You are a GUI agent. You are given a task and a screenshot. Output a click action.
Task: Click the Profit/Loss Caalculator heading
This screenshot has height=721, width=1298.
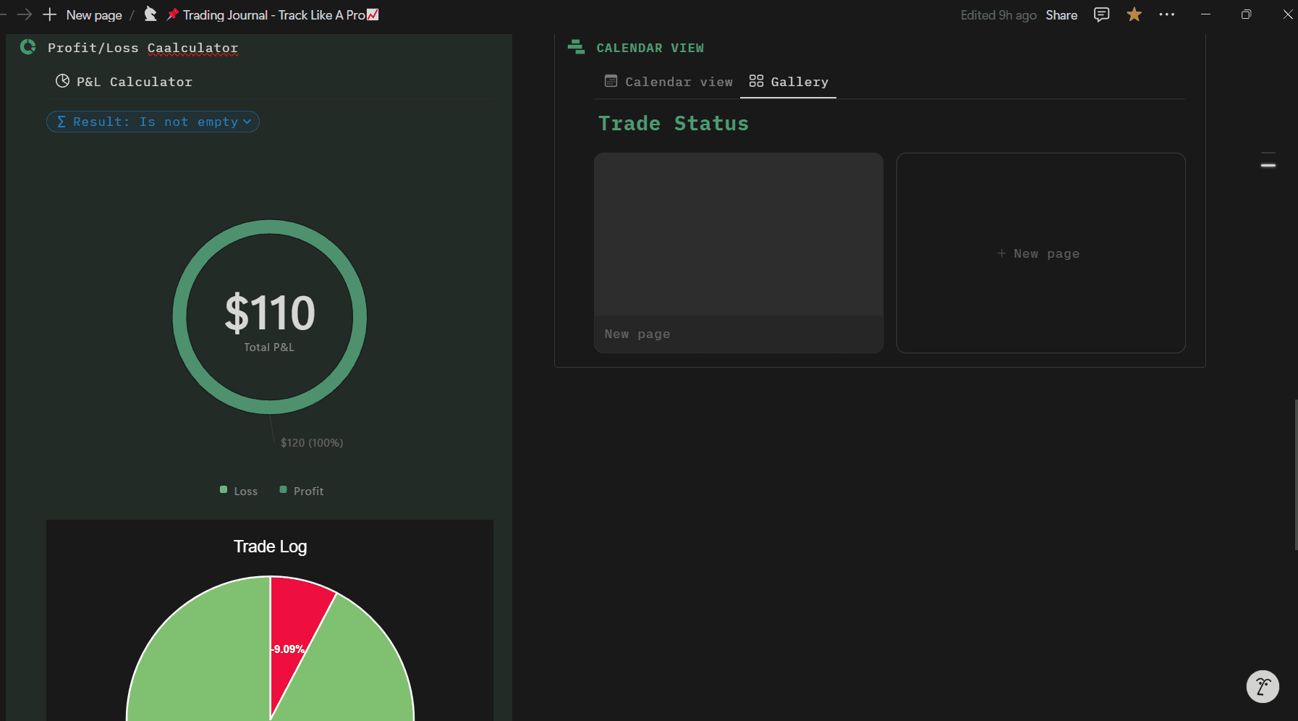click(143, 48)
